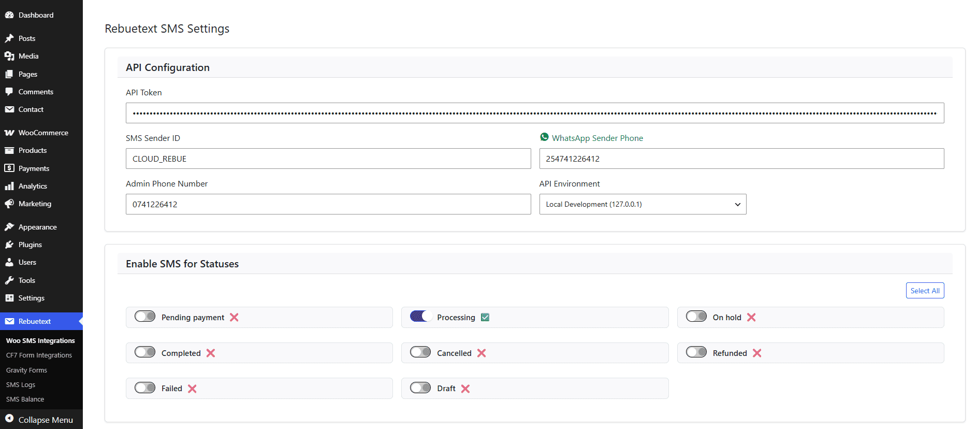
Task: Open Gravity Forms submenu item
Action: tap(26, 370)
